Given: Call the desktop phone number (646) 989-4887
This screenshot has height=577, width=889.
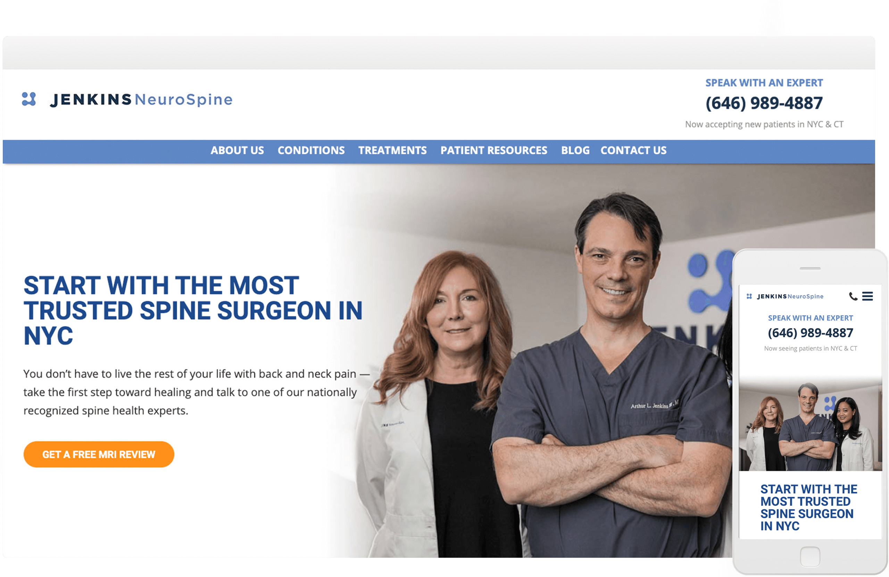Looking at the screenshot, I should (764, 103).
